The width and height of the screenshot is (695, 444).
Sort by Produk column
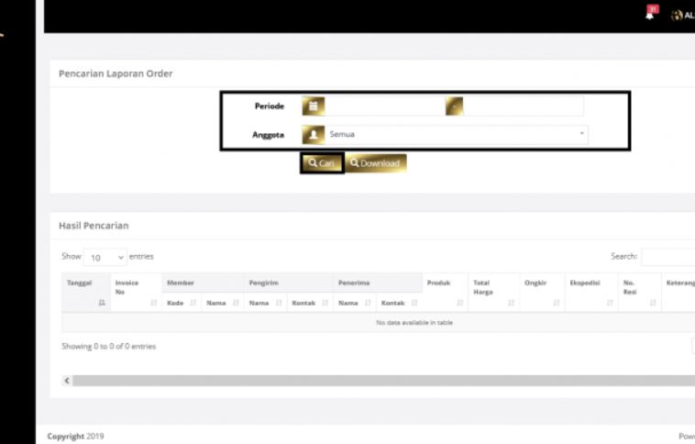click(444, 293)
